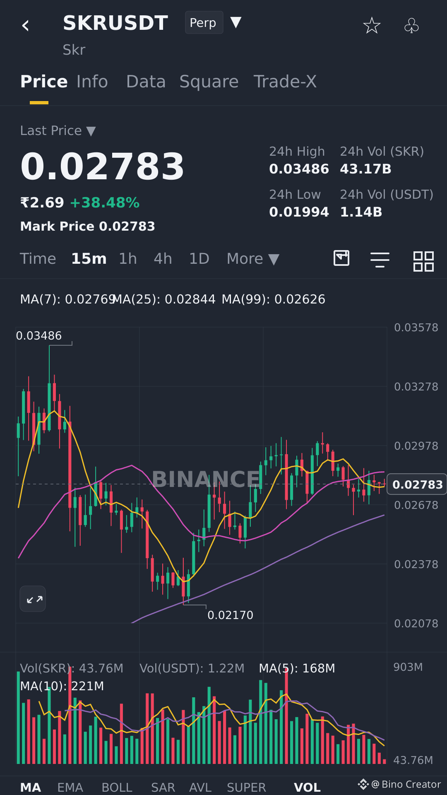This screenshot has width=447, height=795.
Task: Toggle the BOLL indicator
Action: point(117,787)
